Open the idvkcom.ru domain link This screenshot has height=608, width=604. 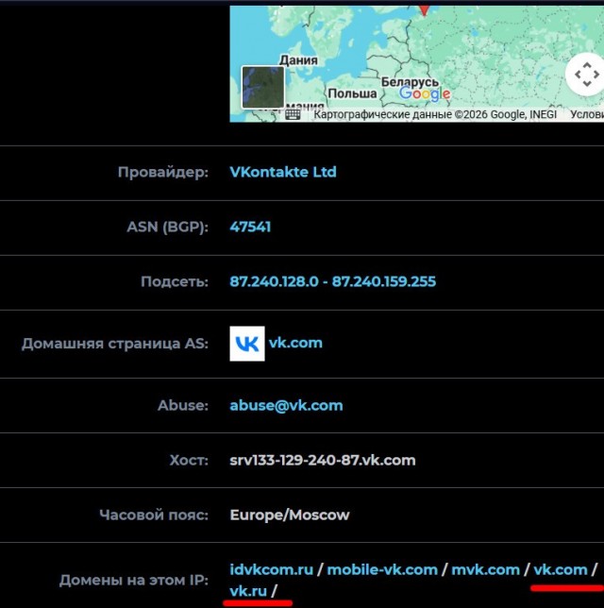pyautogui.click(x=272, y=569)
